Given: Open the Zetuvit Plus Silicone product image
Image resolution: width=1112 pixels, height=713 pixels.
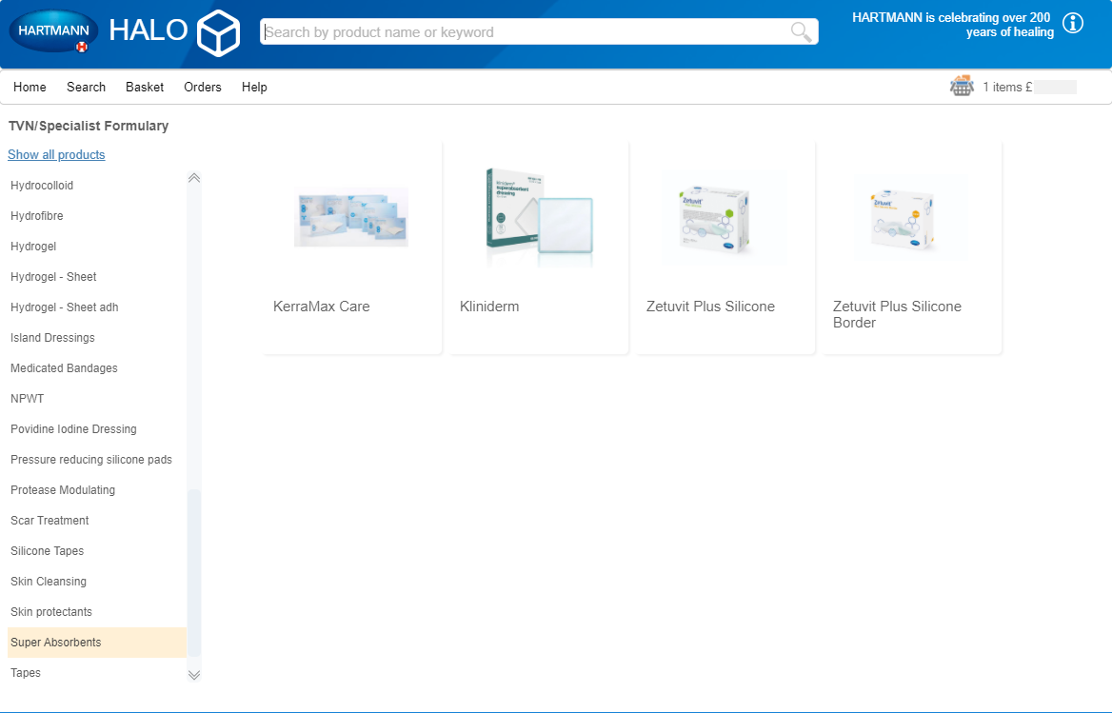Looking at the screenshot, I should tap(725, 217).
